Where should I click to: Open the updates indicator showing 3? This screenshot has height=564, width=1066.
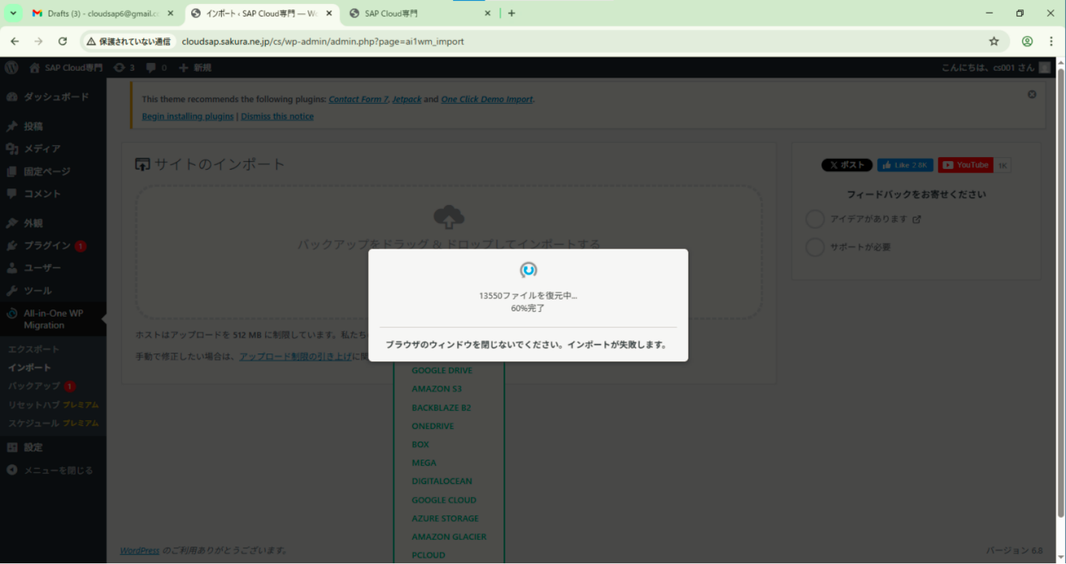124,67
